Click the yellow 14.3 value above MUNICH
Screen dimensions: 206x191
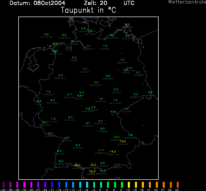click(x=113, y=152)
